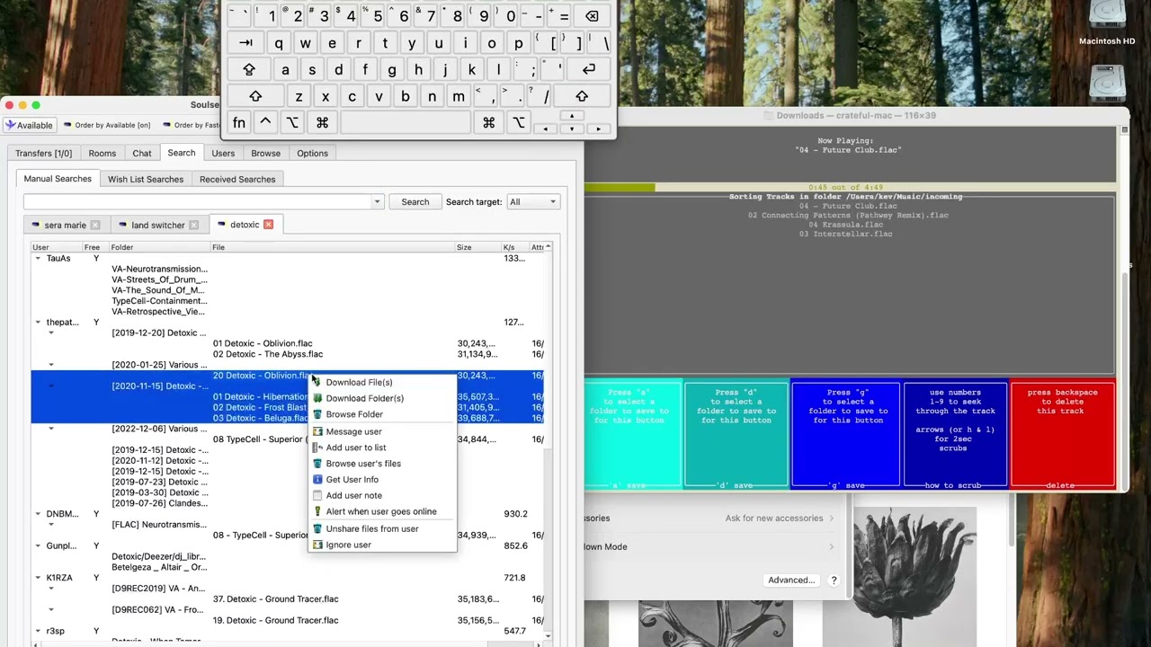
Task: Select Get User Info menu entry
Action: [x=382, y=480]
